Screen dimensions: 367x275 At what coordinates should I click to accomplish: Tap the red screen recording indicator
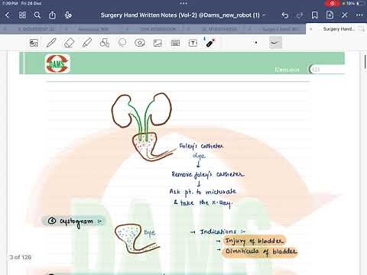[333, 3]
